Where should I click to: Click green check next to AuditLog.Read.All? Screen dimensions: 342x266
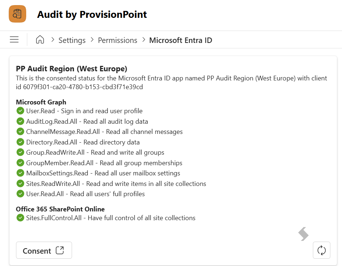[20, 121]
